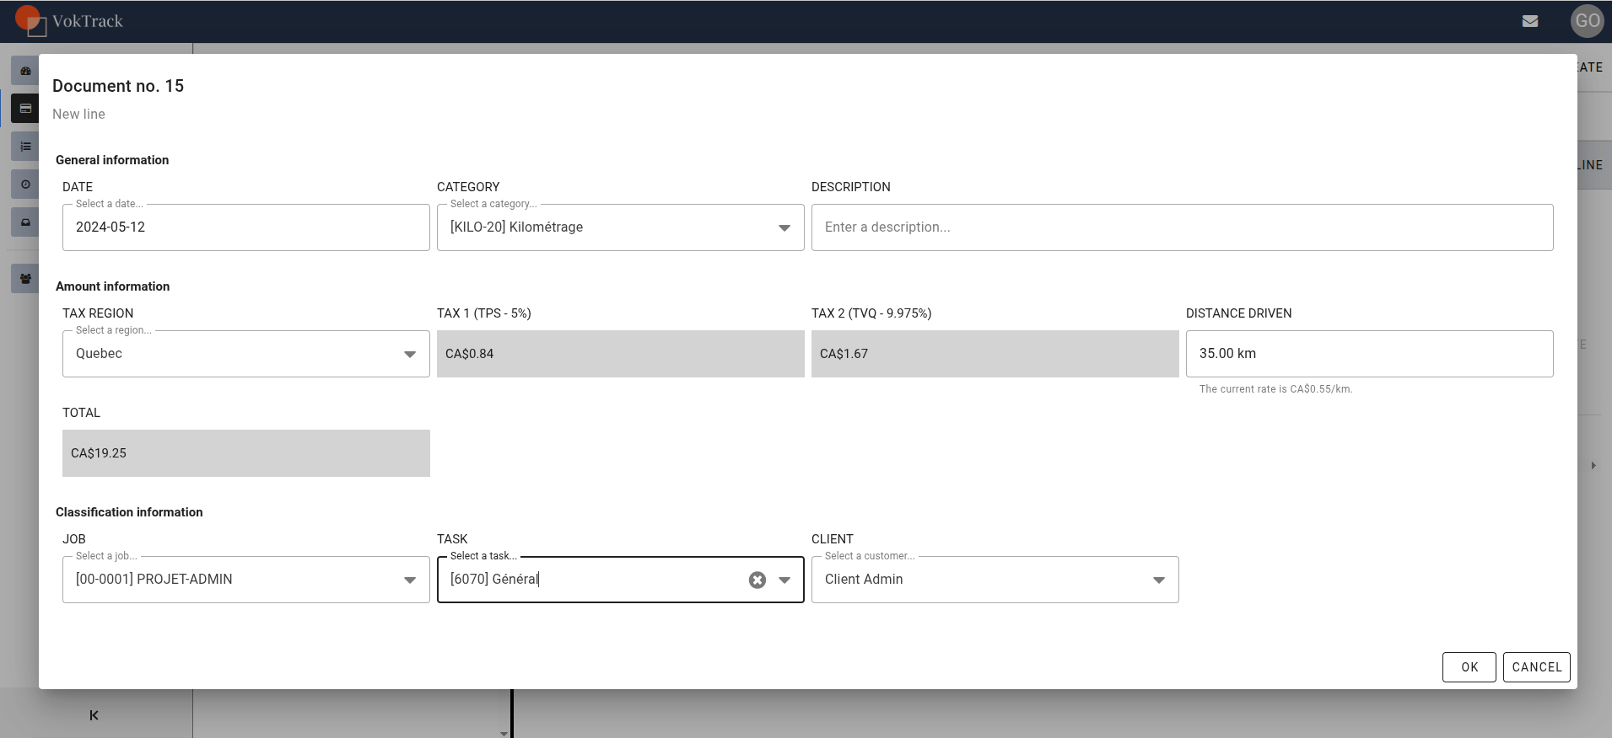Clear the selected task with the X icon
The width and height of the screenshot is (1612, 738).
tap(757, 580)
